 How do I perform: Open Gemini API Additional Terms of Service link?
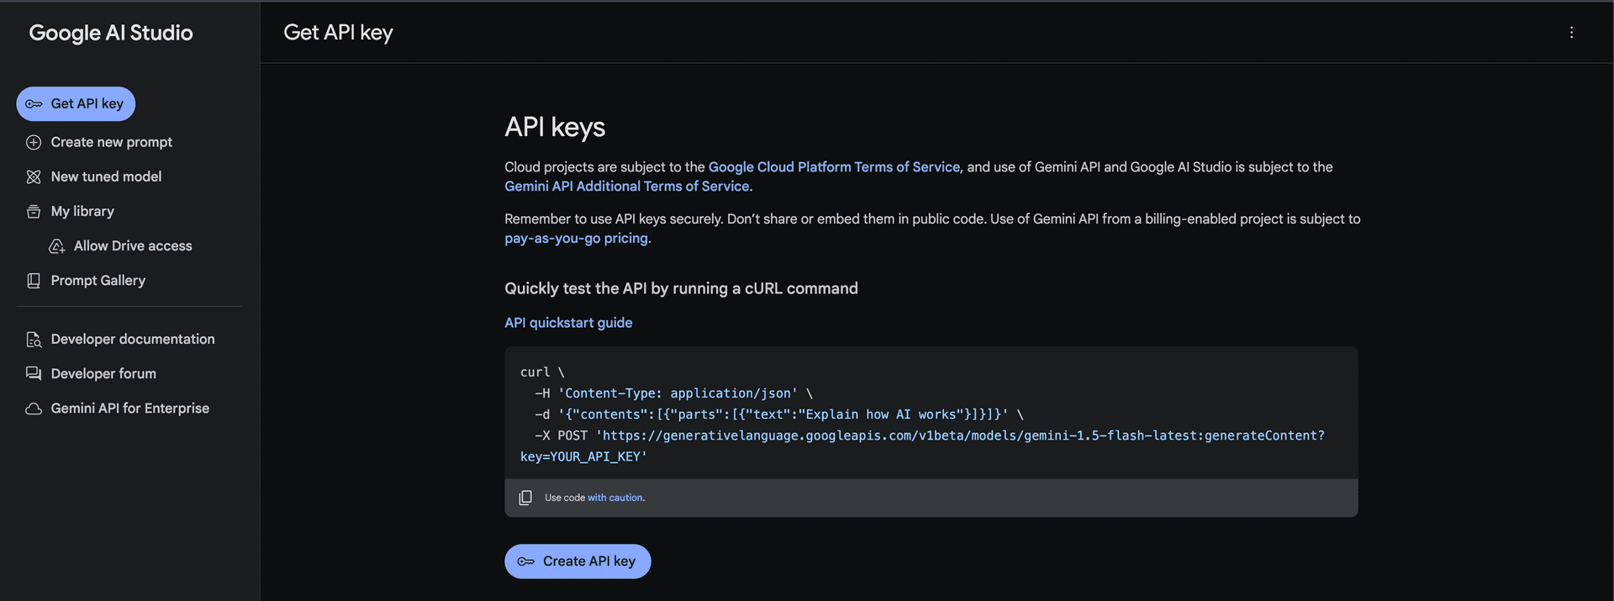tap(626, 187)
